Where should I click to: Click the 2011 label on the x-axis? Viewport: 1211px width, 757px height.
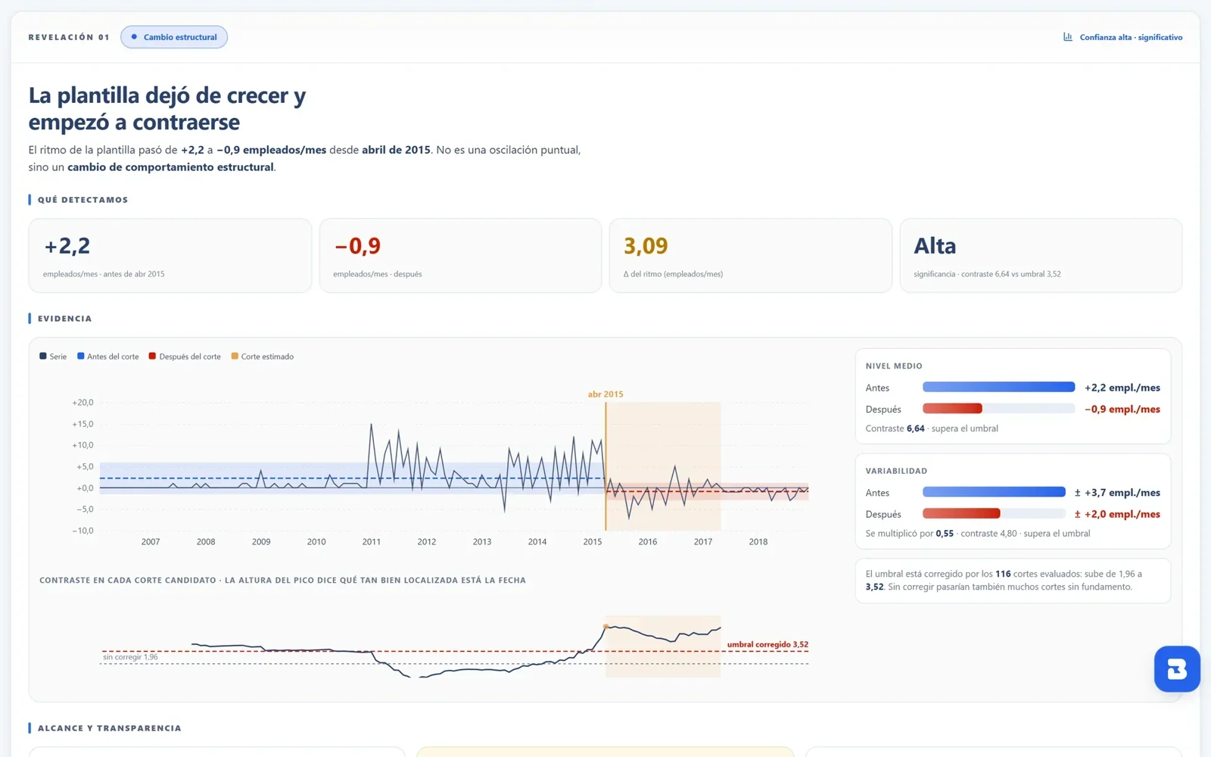click(372, 542)
